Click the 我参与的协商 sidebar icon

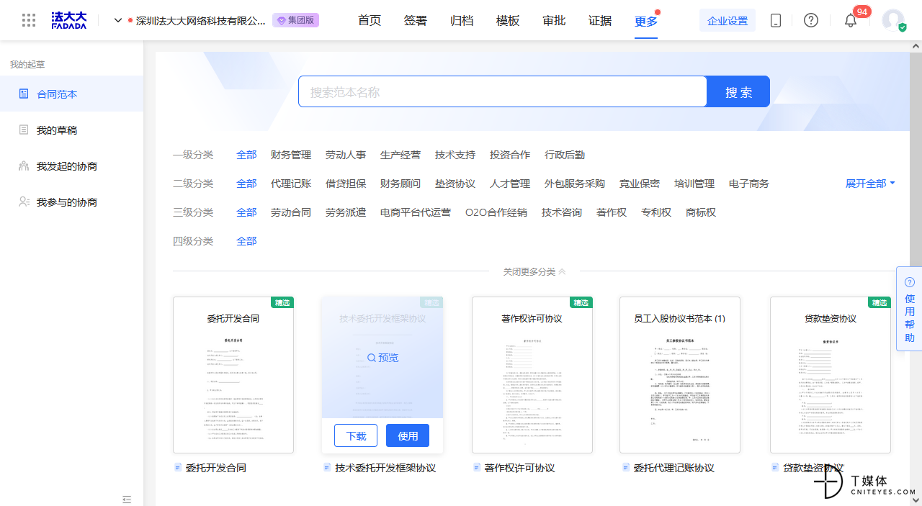24,202
